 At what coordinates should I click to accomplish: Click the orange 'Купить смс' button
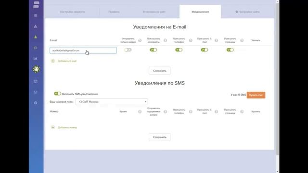256,95
